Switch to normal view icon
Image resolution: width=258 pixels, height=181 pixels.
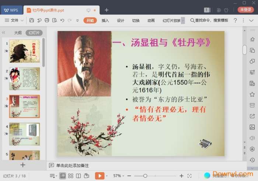(63, 176)
